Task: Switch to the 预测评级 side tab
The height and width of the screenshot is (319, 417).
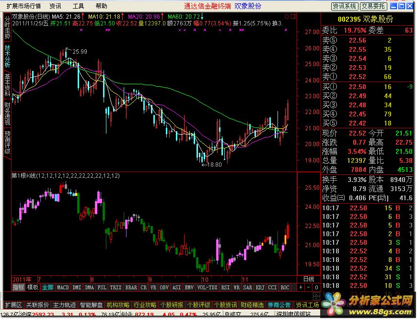Action: [x=7, y=142]
